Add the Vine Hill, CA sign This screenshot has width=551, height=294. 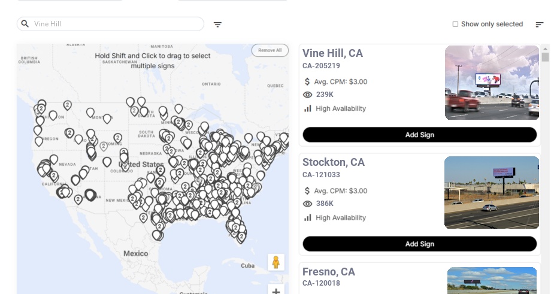(419, 135)
